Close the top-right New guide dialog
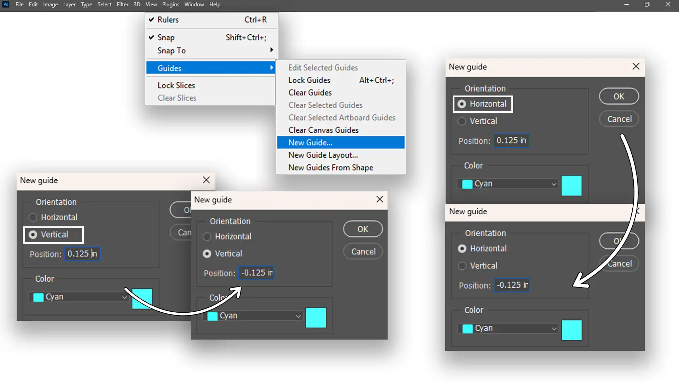The image size is (679, 382). pyautogui.click(x=636, y=66)
